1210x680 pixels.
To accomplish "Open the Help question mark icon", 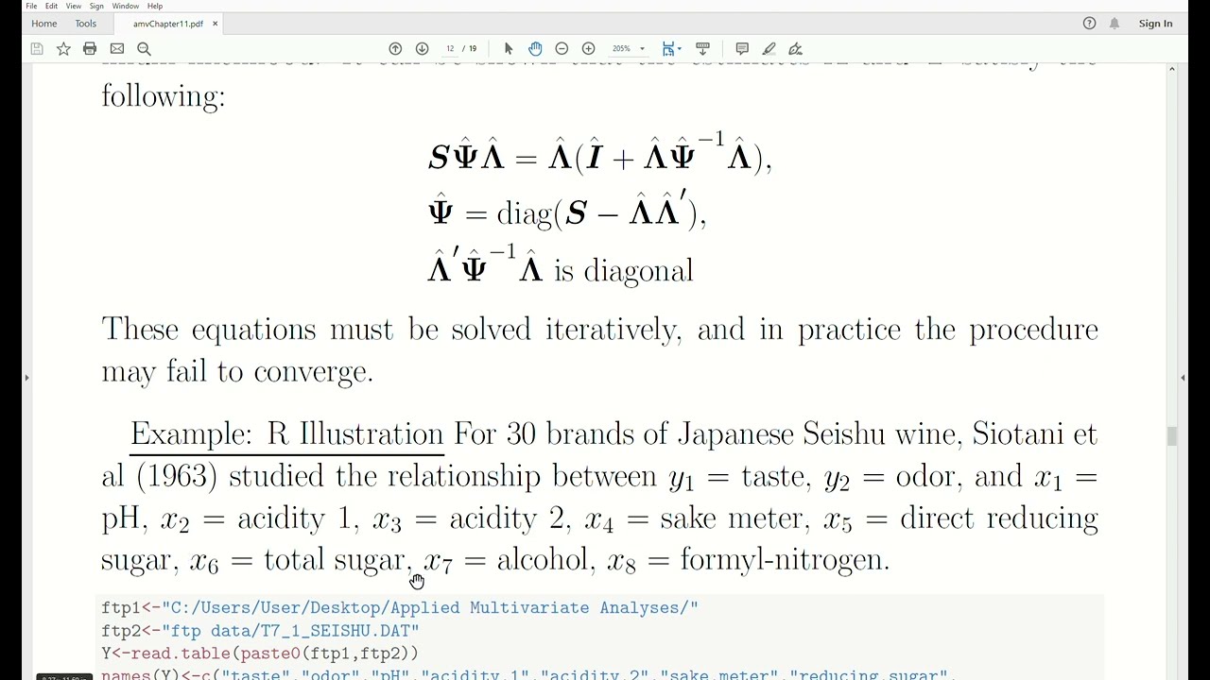I will (1089, 24).
